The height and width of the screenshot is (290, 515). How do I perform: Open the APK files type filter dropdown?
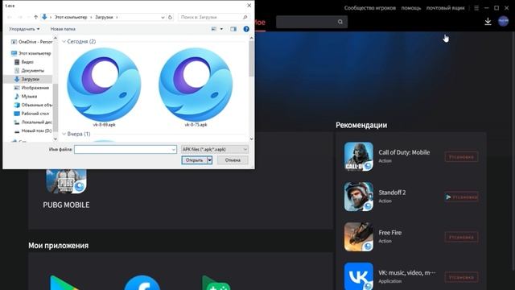pos(215,149)
